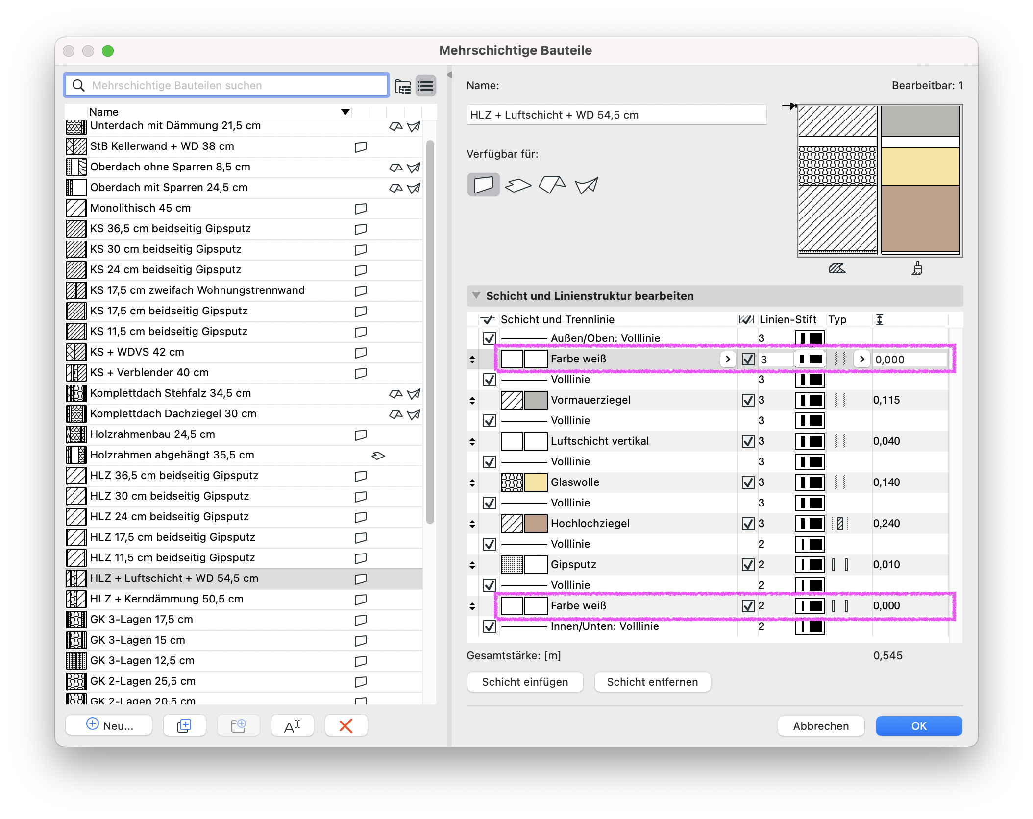The image size is (1033, 819).
Task: Switch to list view icon
Action: pos(426,86)
